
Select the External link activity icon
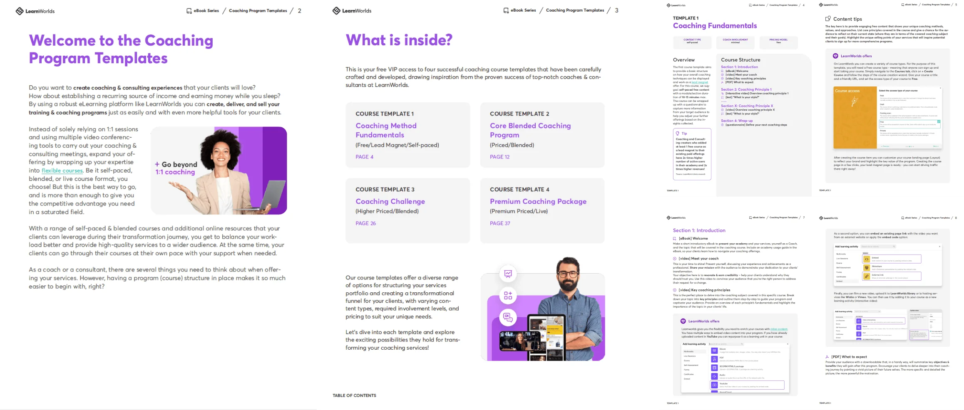867,276
